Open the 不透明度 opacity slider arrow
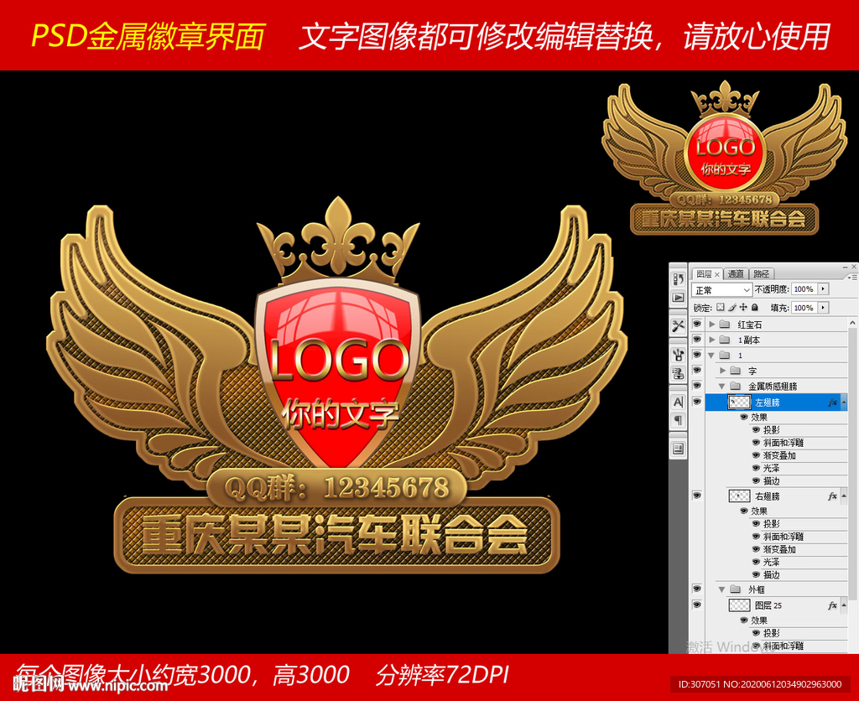Viewport: 859px width, 701px height. click(824, 289)
